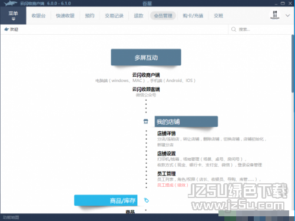Image resolution: width=295 pixels, height=221 pixels.
Task: Click the 多屏互动 banner button
Action: click(146, 57)
